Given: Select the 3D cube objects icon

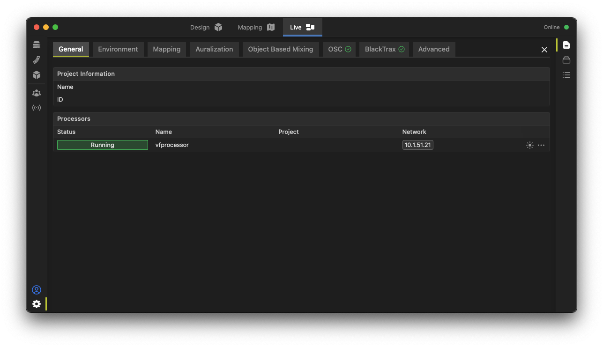Looking at the screenshot, I should point(37,75).
